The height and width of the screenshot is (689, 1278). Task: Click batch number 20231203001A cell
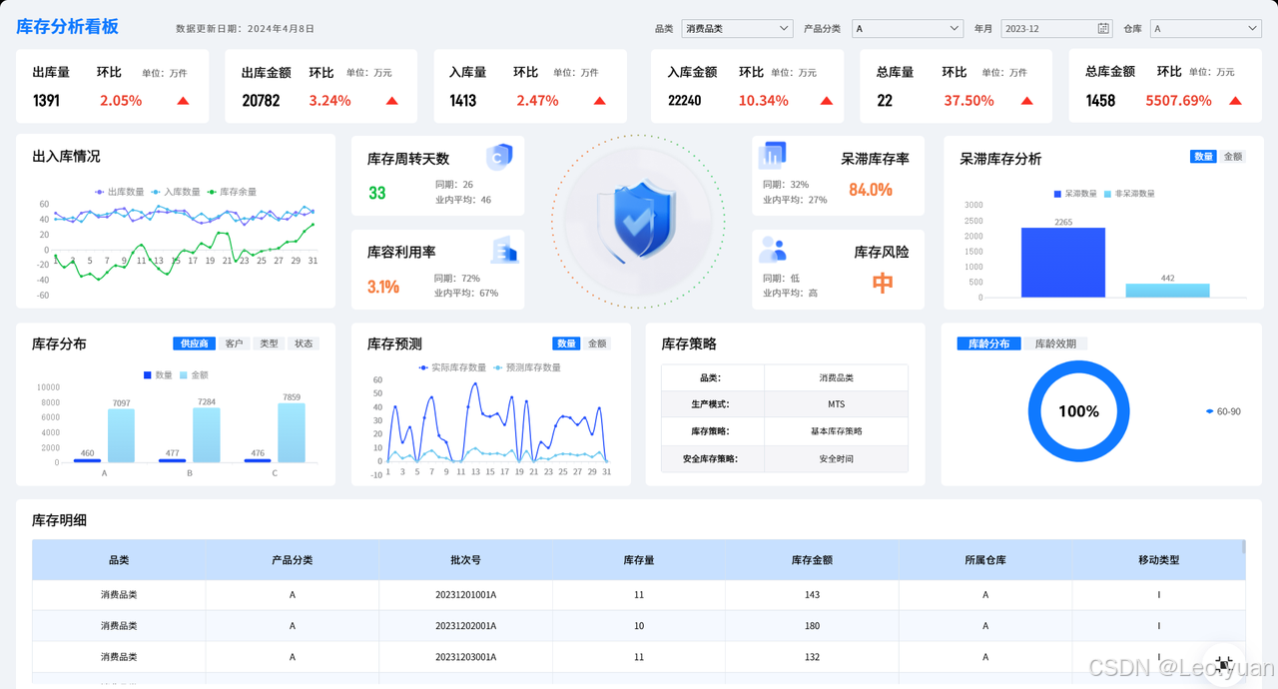click(x=465, y=657)
